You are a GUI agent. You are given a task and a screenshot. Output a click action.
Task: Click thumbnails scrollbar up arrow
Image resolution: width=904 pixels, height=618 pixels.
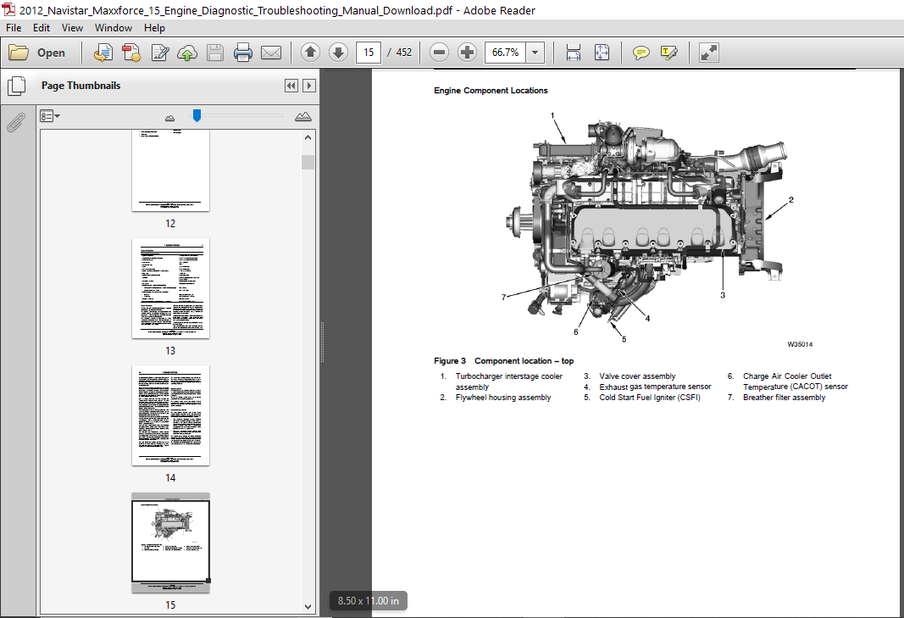coord(308,137)
